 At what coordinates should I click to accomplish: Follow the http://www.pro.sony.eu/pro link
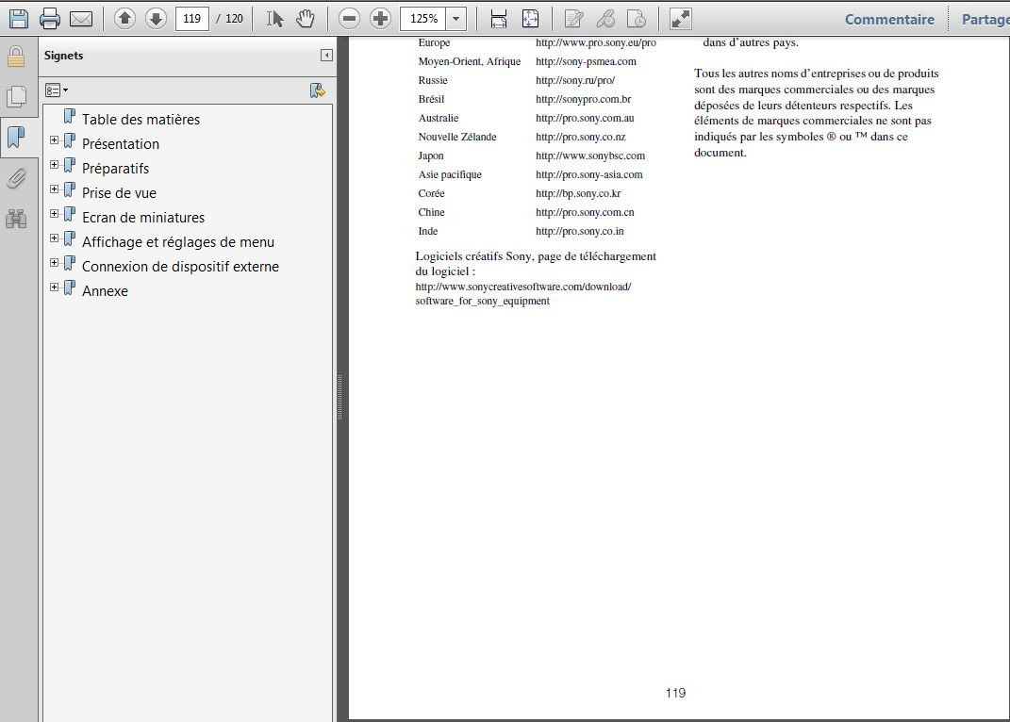(596, 42)
